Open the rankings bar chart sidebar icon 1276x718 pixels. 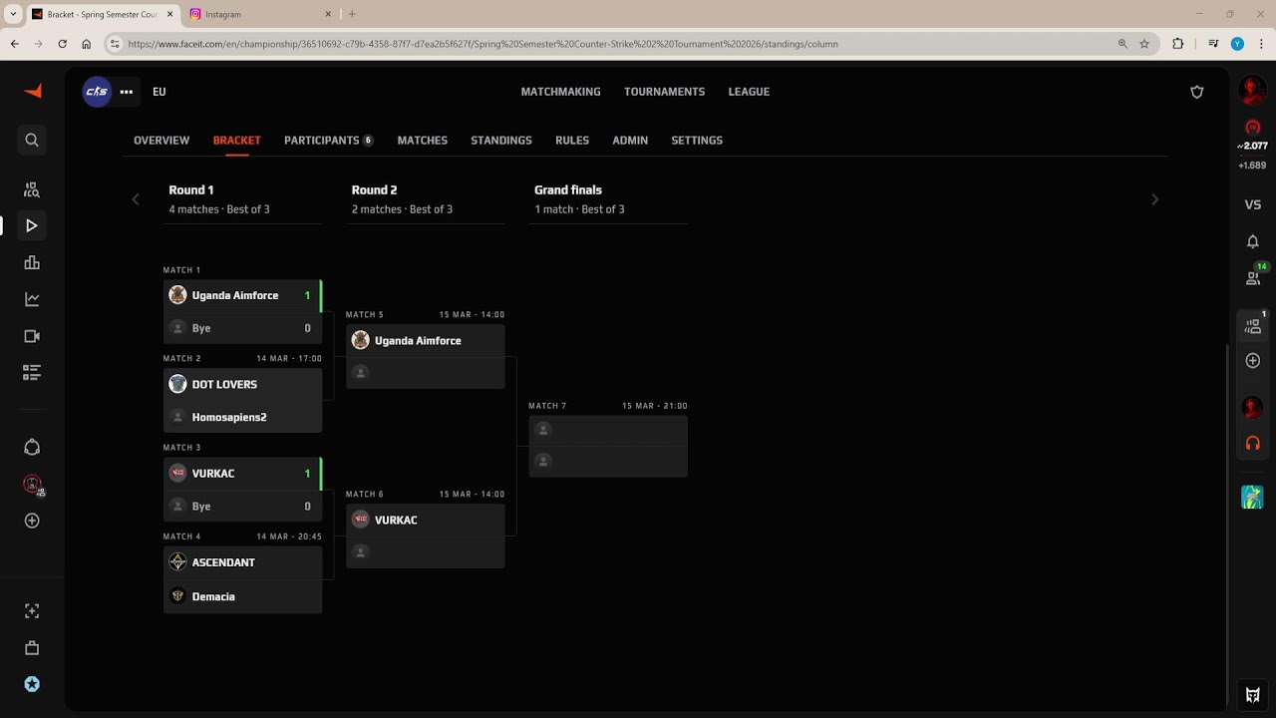[x=32, y=263]
